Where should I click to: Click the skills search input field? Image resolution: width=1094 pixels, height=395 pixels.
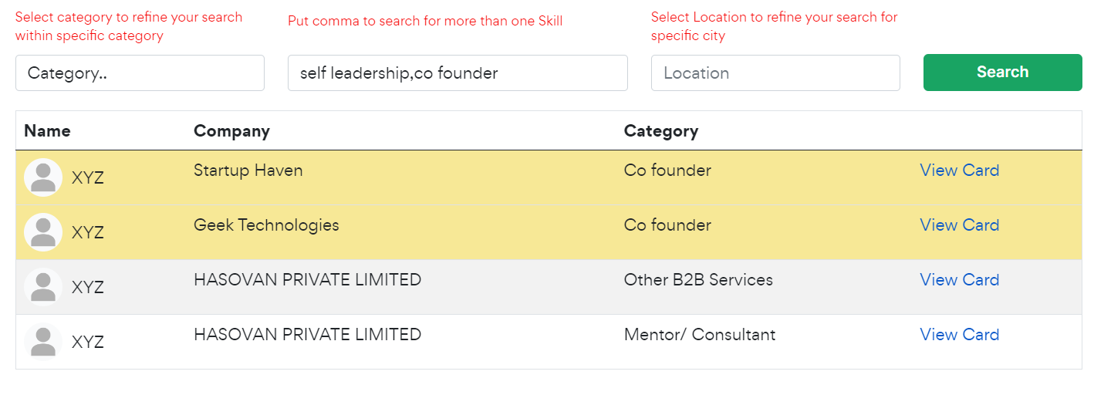pyautogui.click(x=458, y=73)
